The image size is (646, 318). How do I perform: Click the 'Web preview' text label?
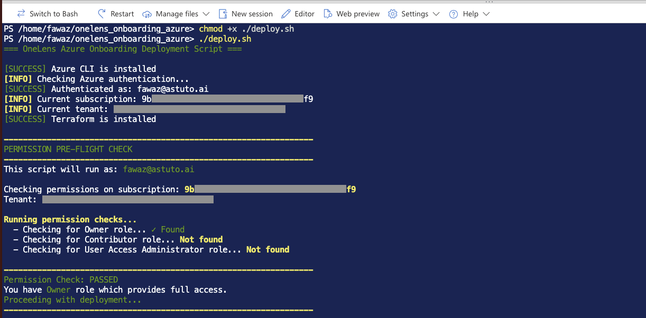click(358, 14)
